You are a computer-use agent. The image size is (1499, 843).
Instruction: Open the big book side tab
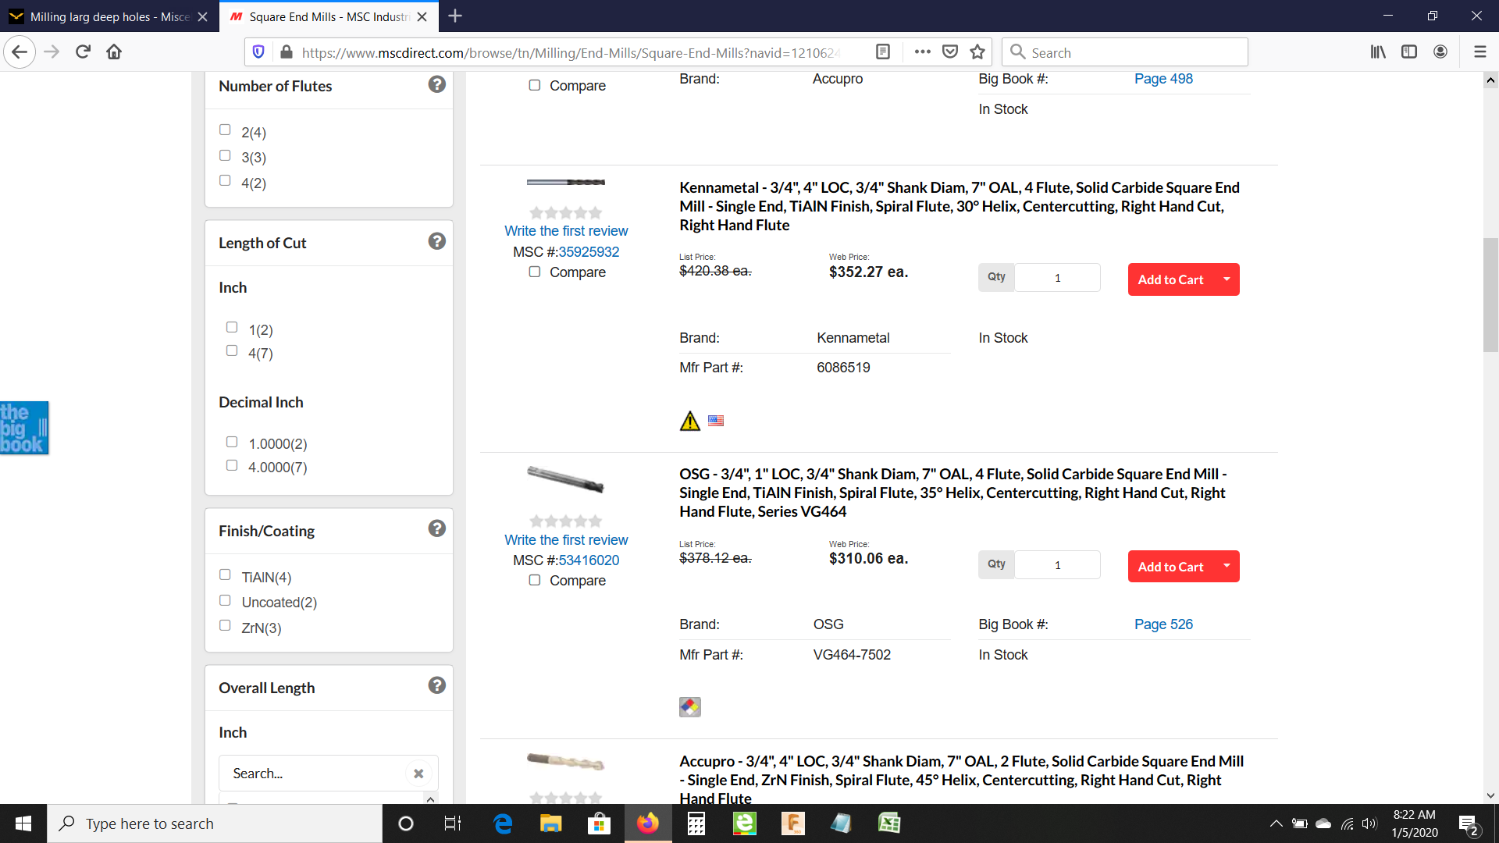click(x=24, y=428)
